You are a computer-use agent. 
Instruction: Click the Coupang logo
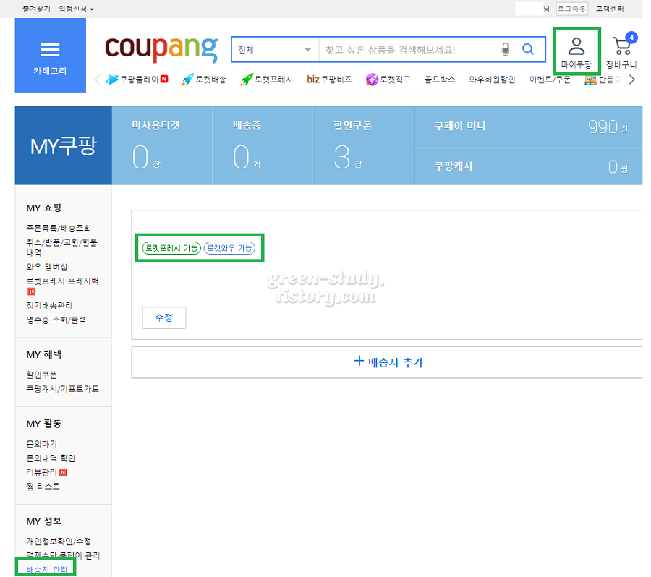pos(161,48)
